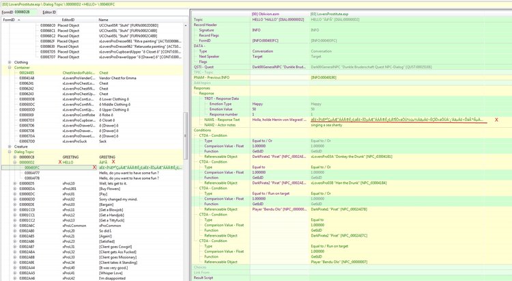Click the Oblivion.esm 'Player Bendu Olo' cell
512x281 pixels.
click(279, 209)
